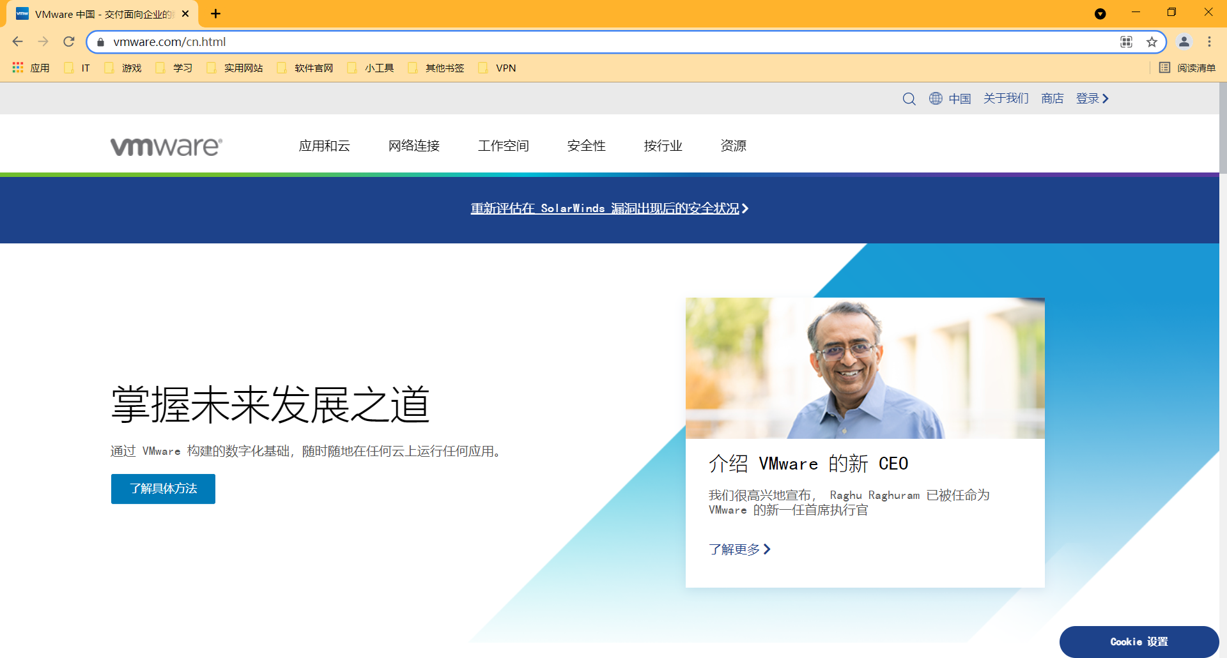Click the globe language selector icon
Image resolution: width=1227 pixels, height=658 pixels.
point(935,98)
